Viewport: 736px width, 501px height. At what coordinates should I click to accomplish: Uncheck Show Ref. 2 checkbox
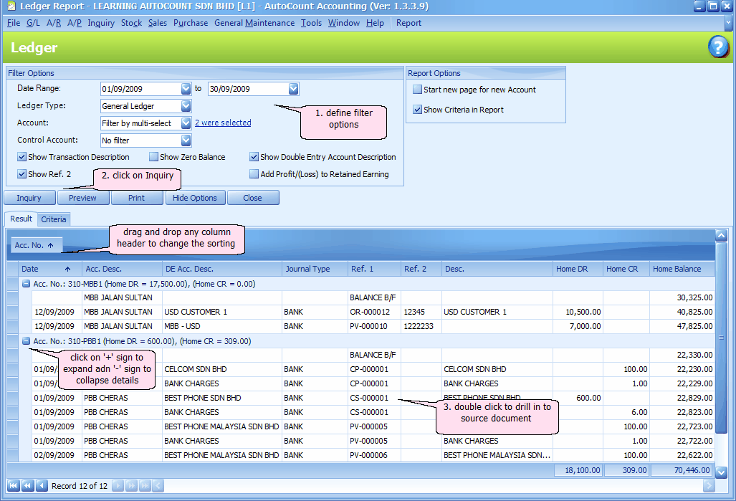(x=22, y=174)
